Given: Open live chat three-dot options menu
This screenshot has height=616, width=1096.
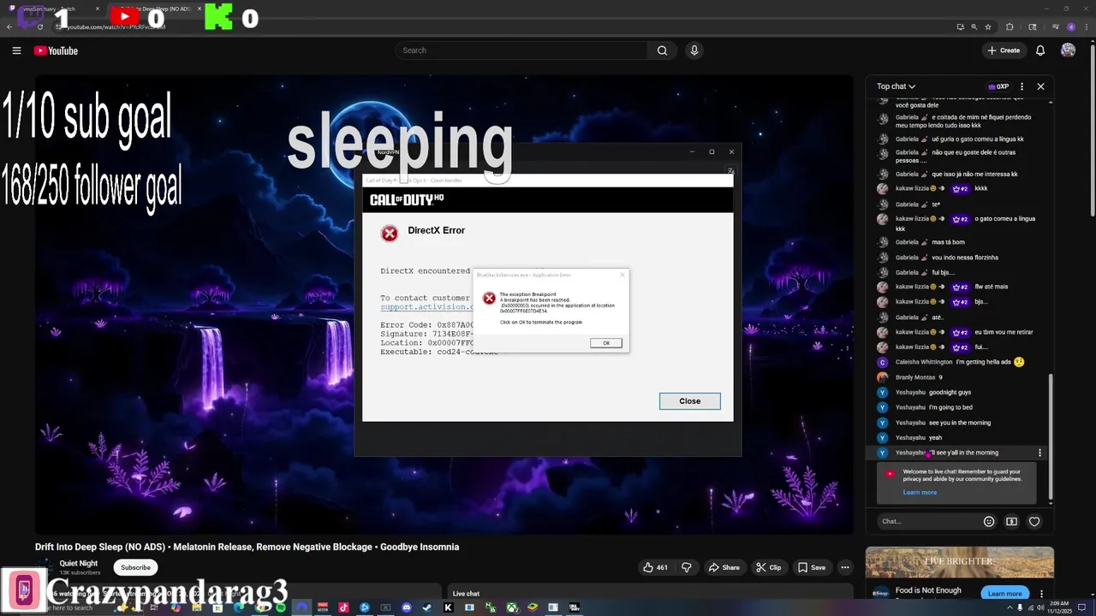Looking at the screenshot, I should pyautogui.click(x=1022, y=86).
